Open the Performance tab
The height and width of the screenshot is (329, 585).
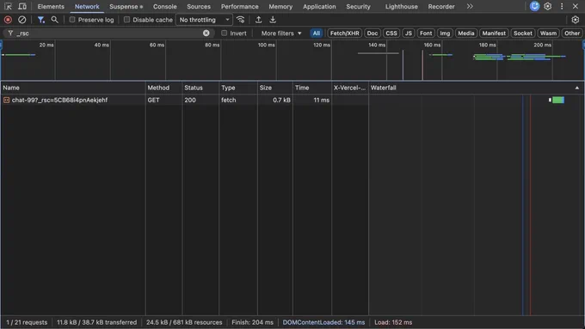(x=239, y=6)
